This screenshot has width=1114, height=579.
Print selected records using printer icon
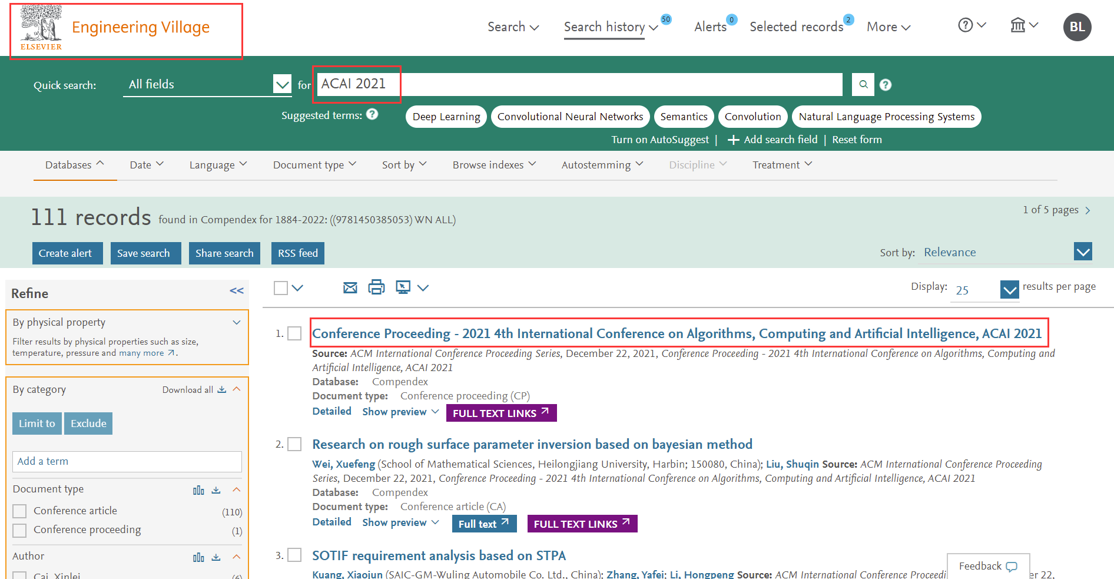376,287
